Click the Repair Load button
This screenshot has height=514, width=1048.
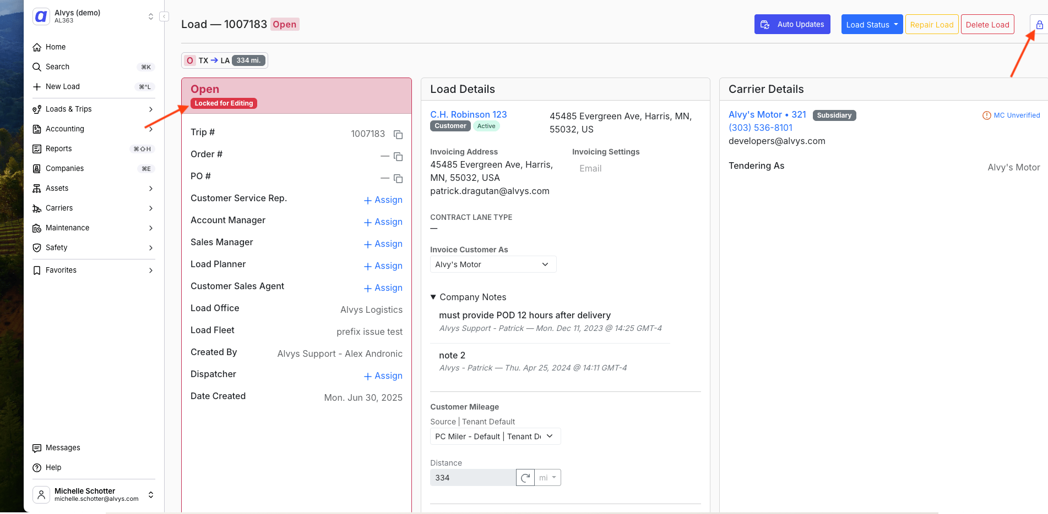tap(932, 25)
